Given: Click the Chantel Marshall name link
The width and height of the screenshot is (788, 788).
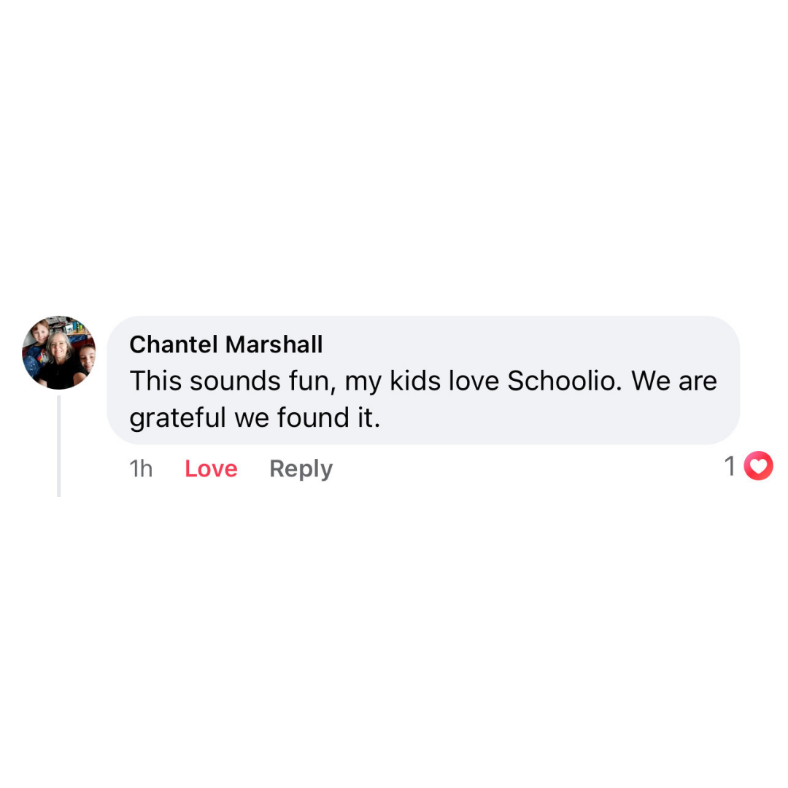Looking at the screenshot, I should (x=225, y=344).
